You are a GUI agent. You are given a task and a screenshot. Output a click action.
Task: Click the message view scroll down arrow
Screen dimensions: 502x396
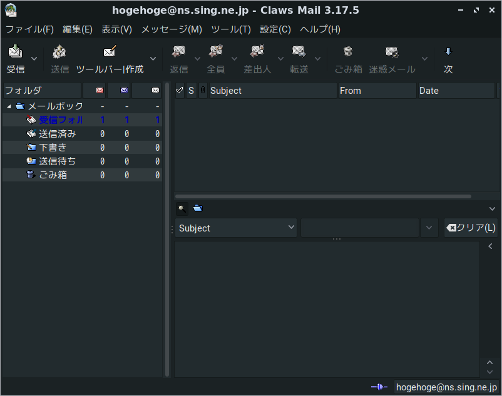coord(489,372)
